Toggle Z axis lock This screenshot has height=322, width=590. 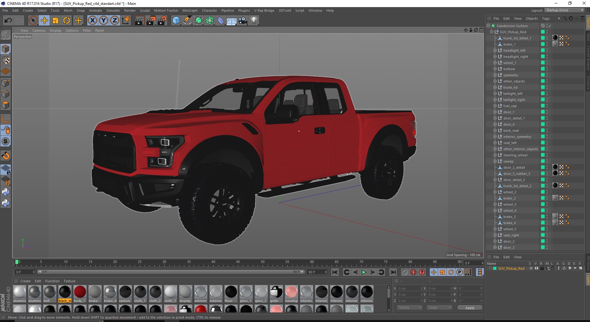pos(115,21)
